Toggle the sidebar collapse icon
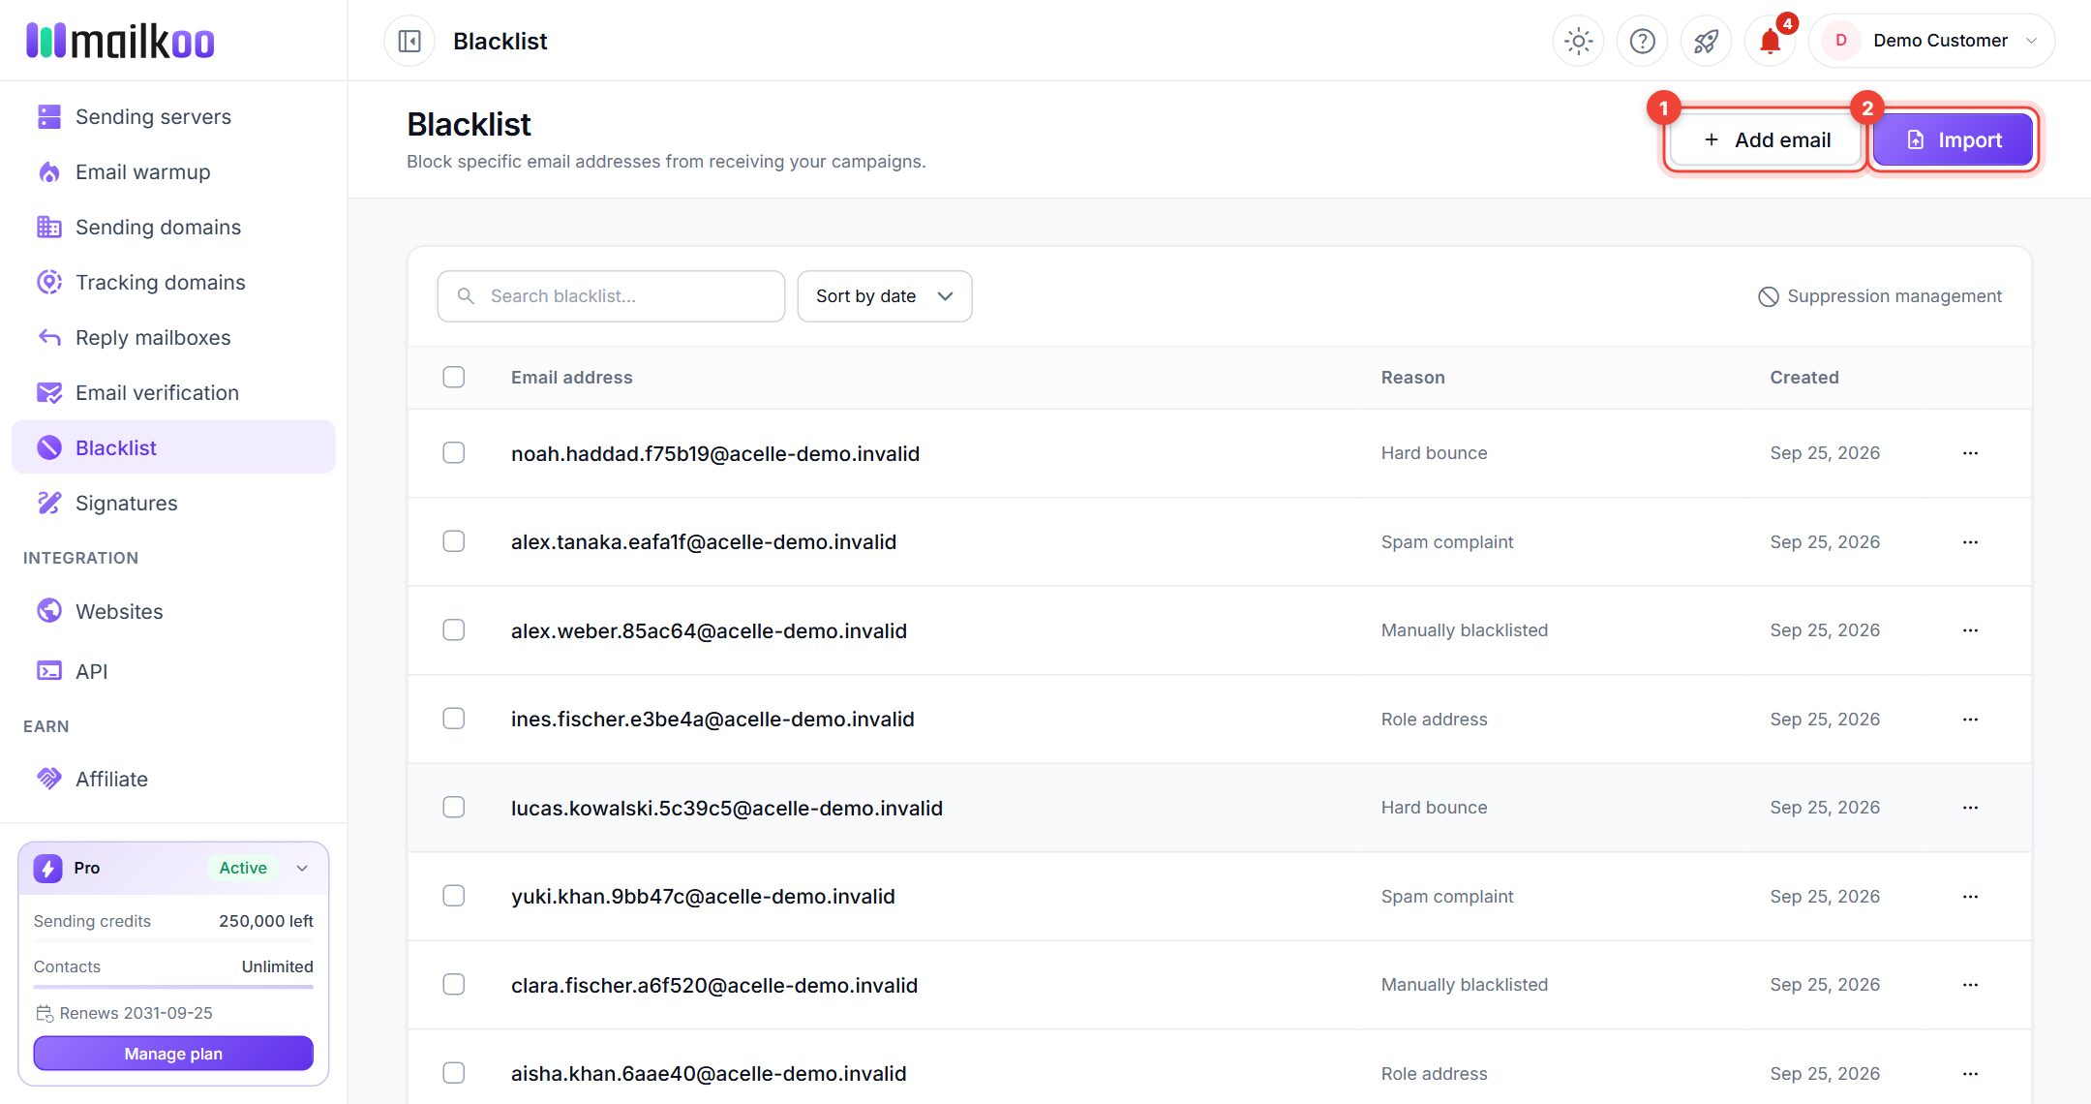This screenshot has width=2091, height=1104. tap(409, 41)
